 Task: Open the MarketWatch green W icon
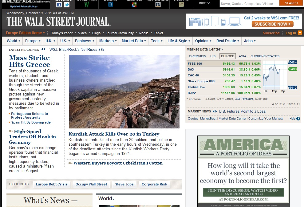87,5
